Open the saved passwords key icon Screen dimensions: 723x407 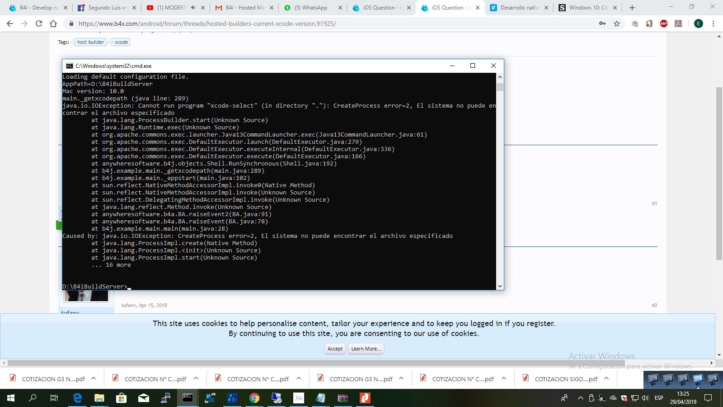pos(602,24)
